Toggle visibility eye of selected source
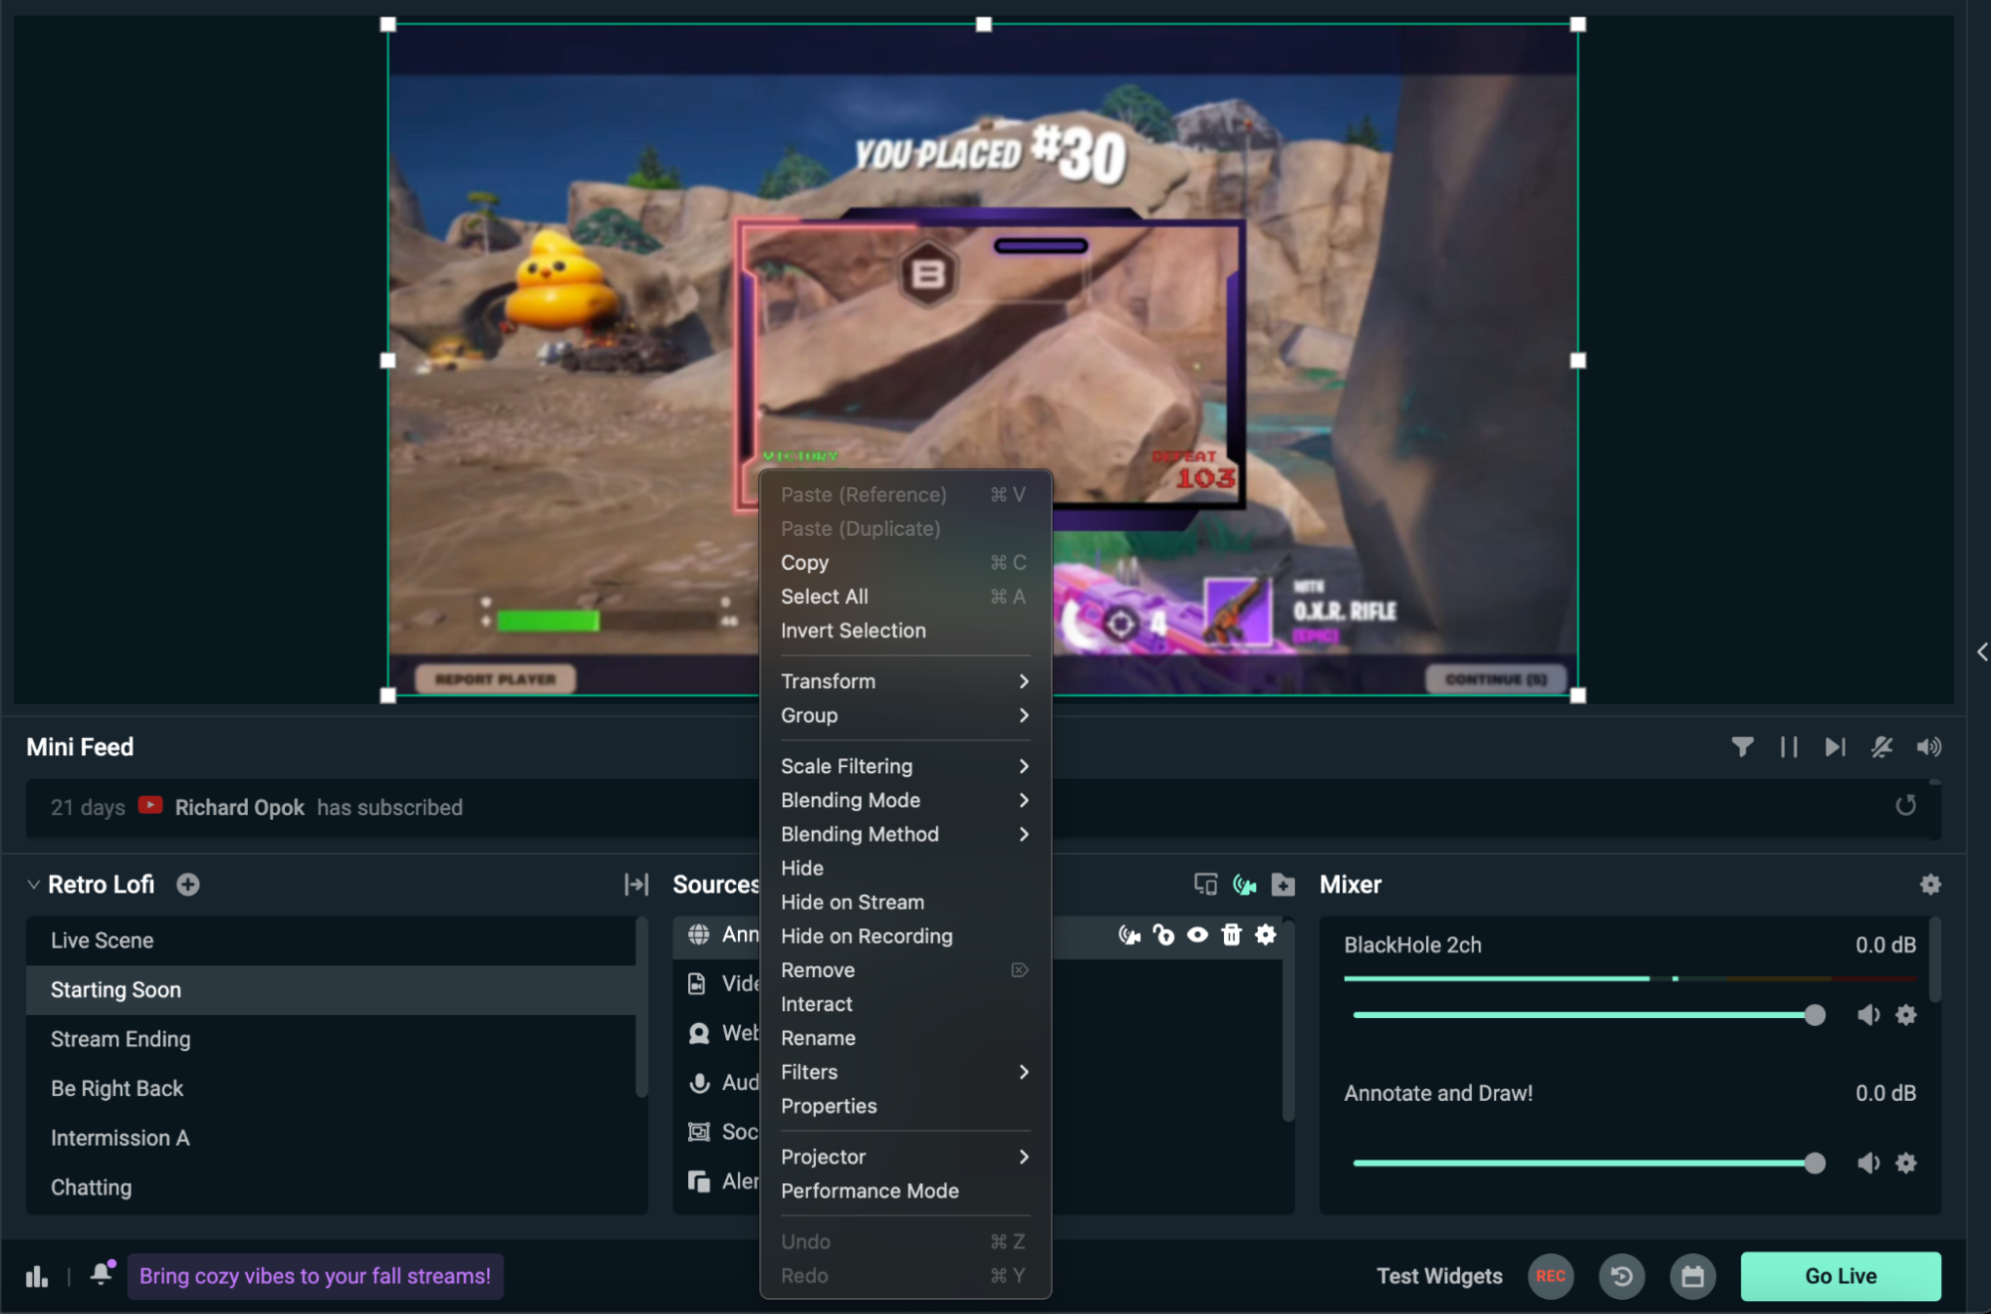Viewport: 1991px width, 1314px height. click(x=1197, y=934)
